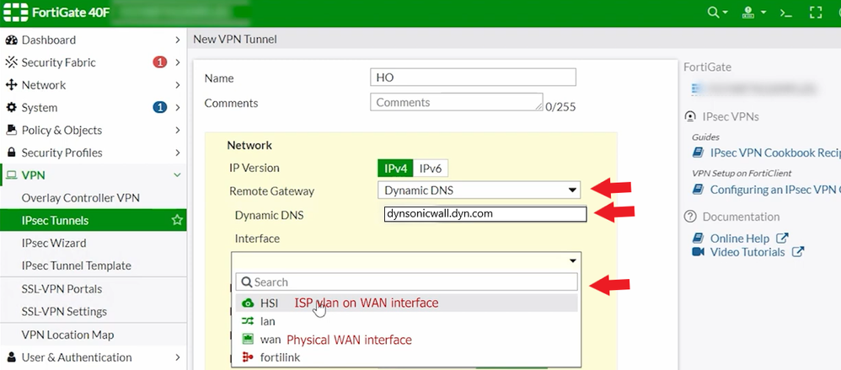This screenshot has height=370, width=841.
Task: Choose fortilink from the interface list
Action: (x=406, y=357)
